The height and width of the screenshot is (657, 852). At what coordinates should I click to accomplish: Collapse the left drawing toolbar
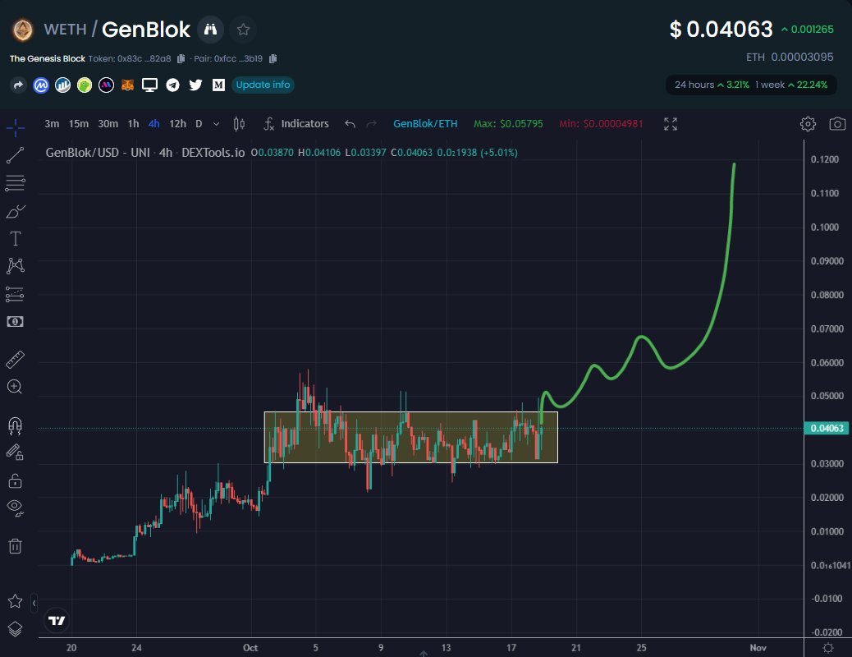34,603
